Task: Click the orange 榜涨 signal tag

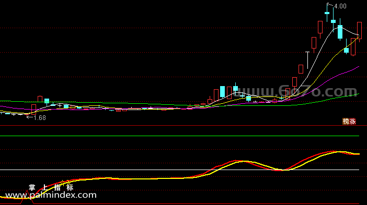Action: point(349,121)
